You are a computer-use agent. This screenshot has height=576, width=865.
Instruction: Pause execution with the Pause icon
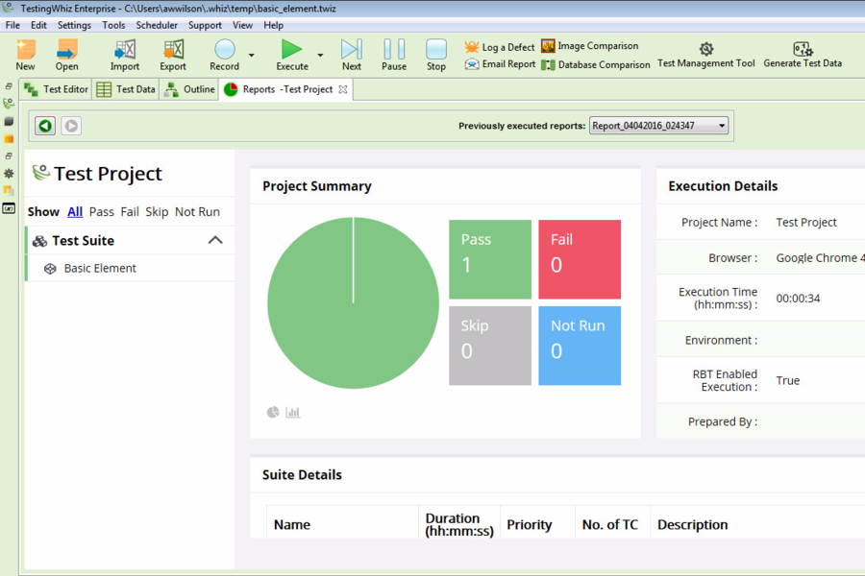(x=394, y=49)
